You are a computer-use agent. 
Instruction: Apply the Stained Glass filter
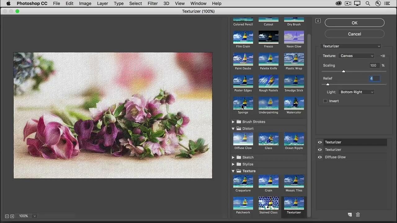(268, 203)
